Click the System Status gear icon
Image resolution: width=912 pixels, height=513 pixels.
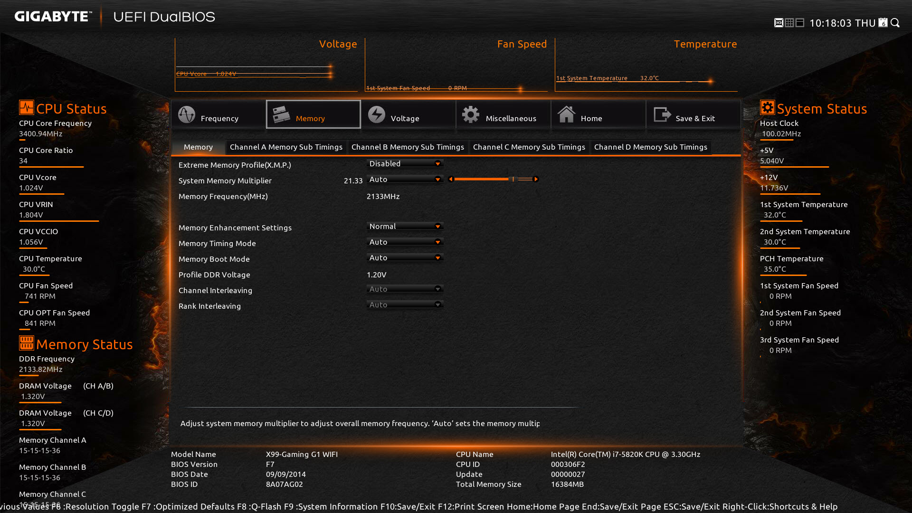pyautogui.click(x=767, y=107)
